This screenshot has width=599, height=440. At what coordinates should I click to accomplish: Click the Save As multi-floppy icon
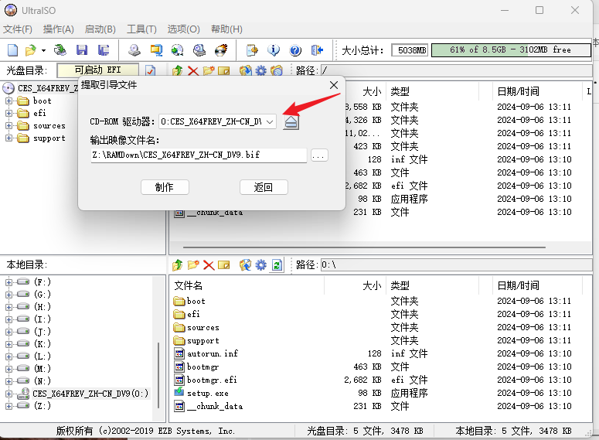[104, 50]
